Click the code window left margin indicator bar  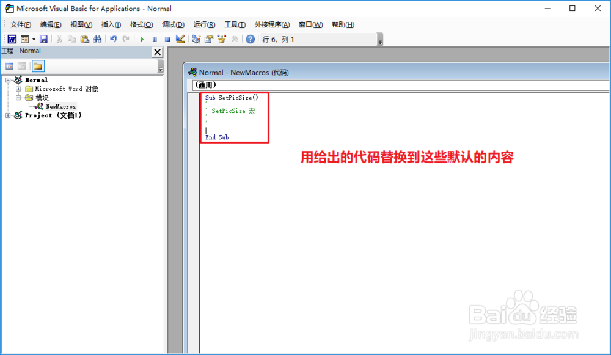[194, 224]
